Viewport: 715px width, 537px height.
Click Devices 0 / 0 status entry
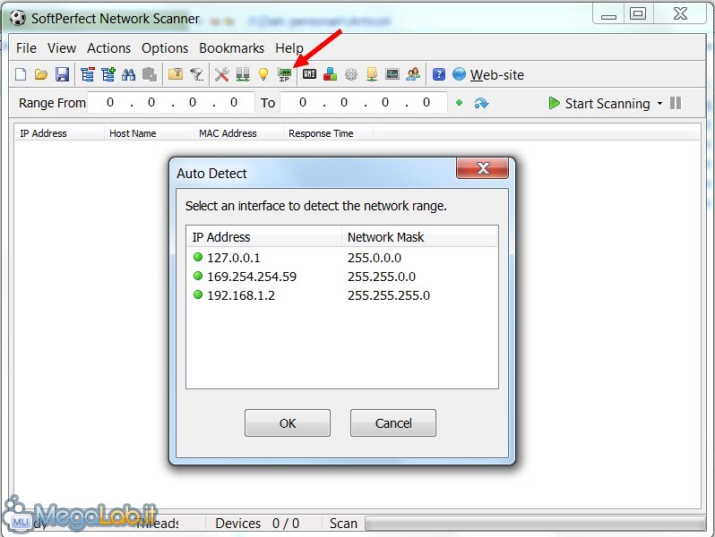tap(257, 524)
